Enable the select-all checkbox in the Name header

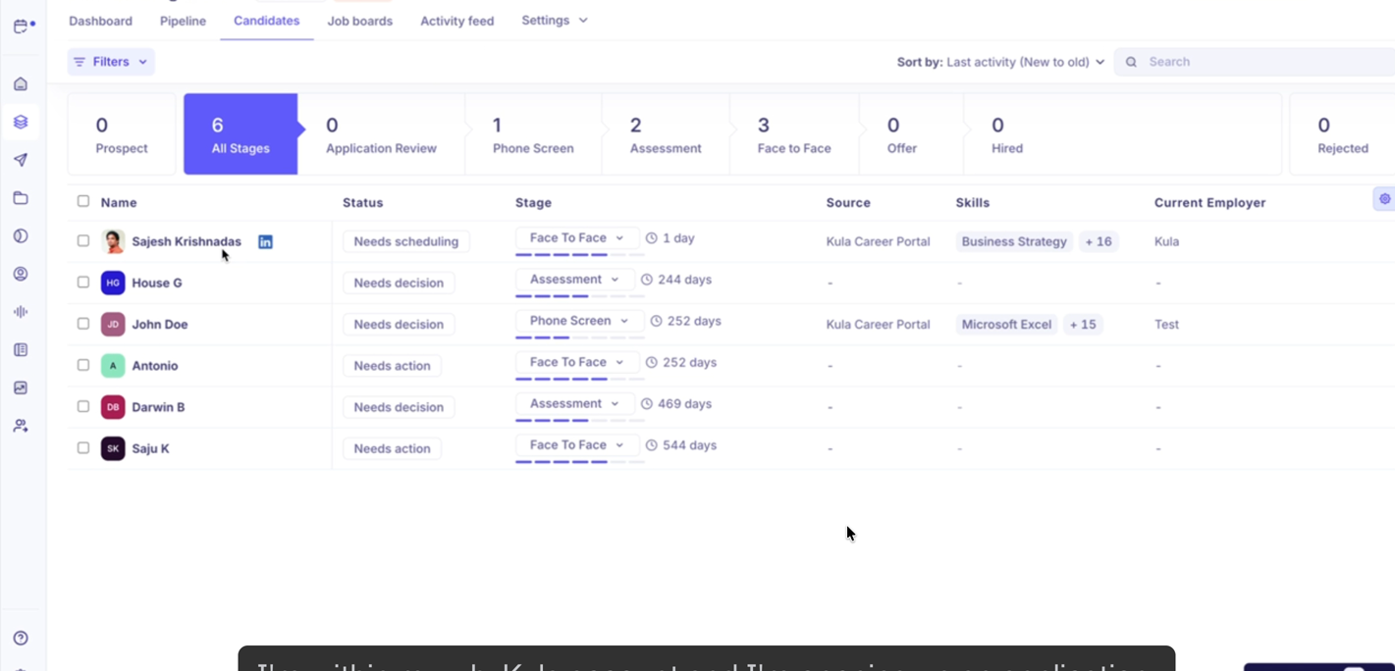tap(83, 200)
